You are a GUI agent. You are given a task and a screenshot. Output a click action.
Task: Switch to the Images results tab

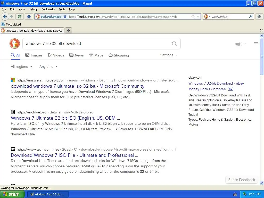click(x=34, y=55)
